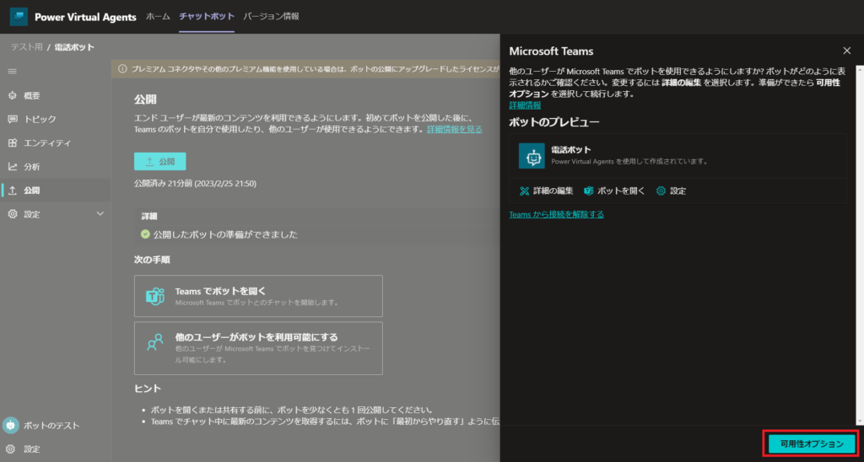Click the 詳細の編集 tools icon
The width and height of the screenshot is (864, 462).
[524, 191]
